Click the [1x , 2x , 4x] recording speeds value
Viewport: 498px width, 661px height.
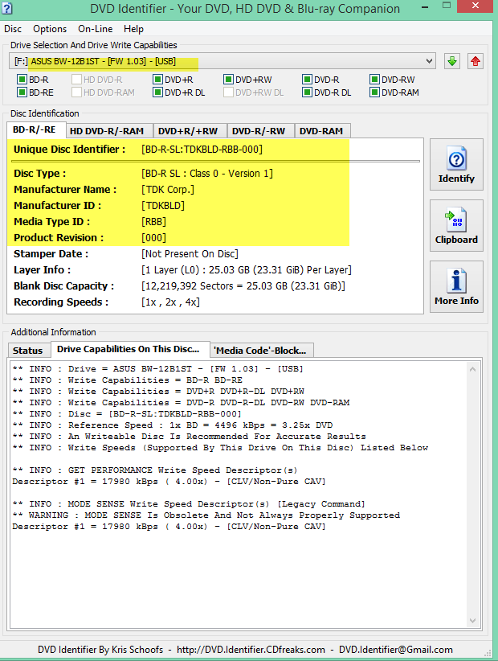pyautogui.click(x=170, y=302)
